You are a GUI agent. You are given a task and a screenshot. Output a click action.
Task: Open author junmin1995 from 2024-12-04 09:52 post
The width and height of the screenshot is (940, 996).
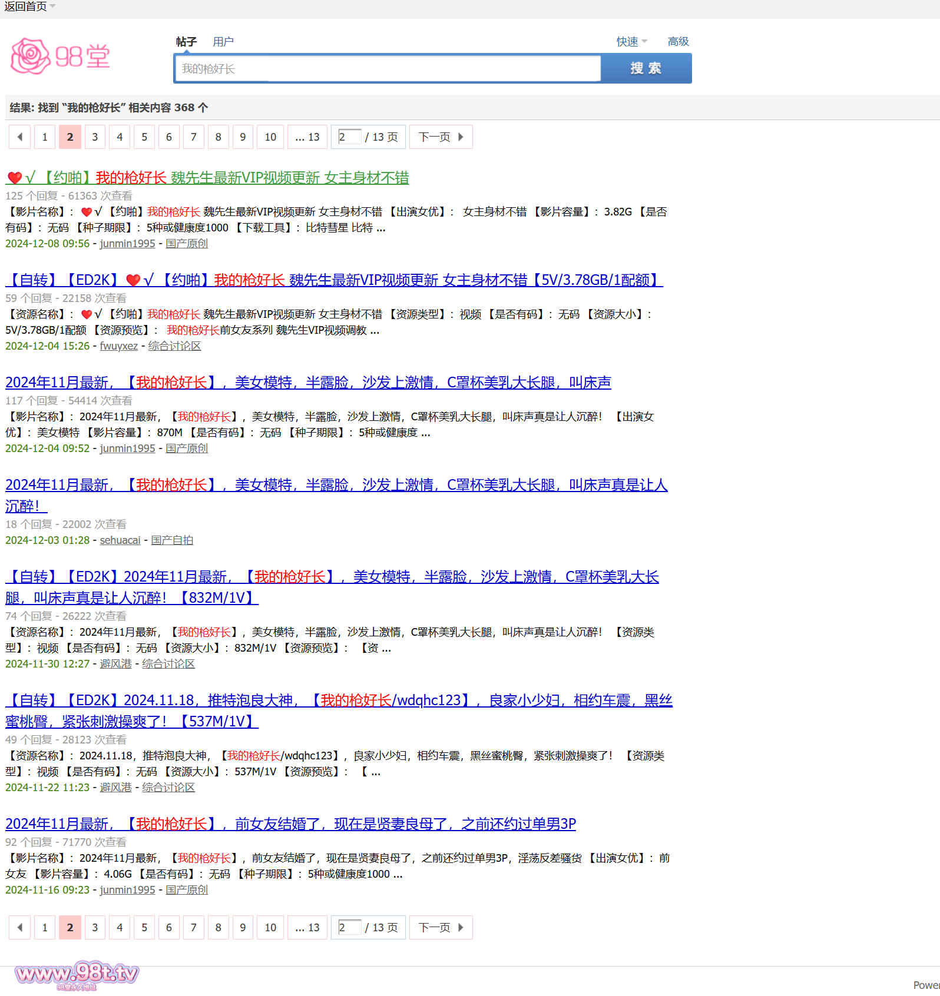[x=127, y=449]
